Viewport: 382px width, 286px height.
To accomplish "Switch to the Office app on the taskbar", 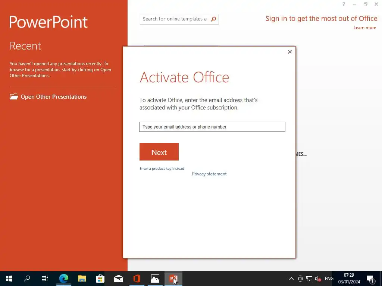I will pos(137,279).
